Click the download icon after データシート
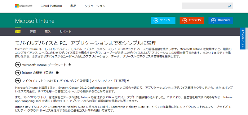This screenshot has height=115, width=248. click(x=69, y=65)
